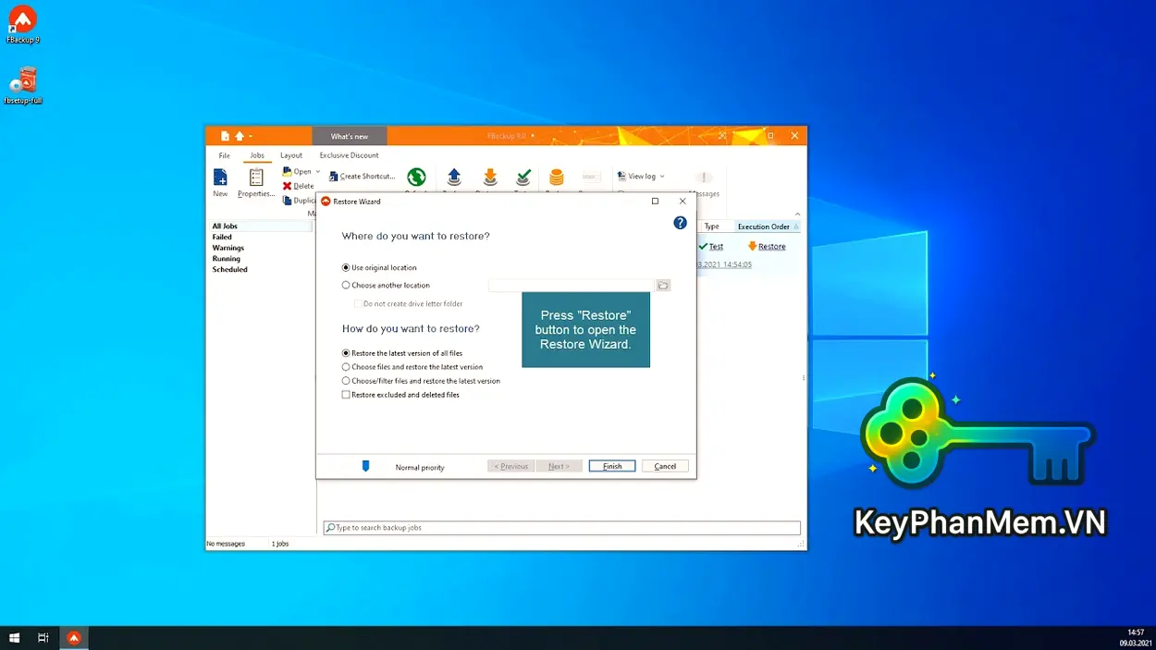Viewport: 1156px width, 650px height.
Task: Click the Delete job icon
Action: (x=287, y=186)
